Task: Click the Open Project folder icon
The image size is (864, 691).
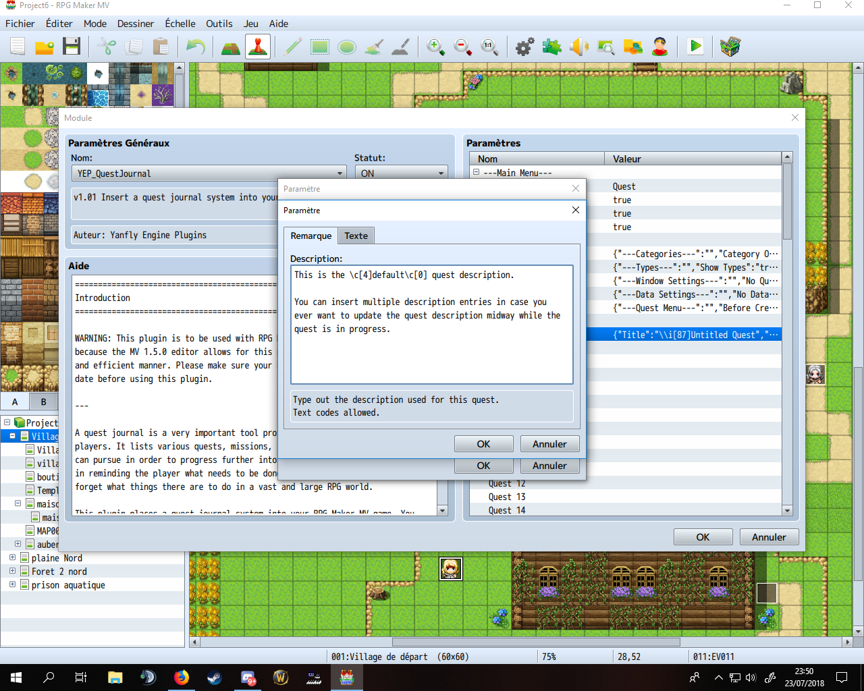Action: tap(45, 47)
